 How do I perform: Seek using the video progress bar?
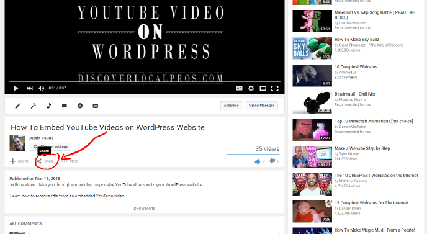(x=145, y=81)
